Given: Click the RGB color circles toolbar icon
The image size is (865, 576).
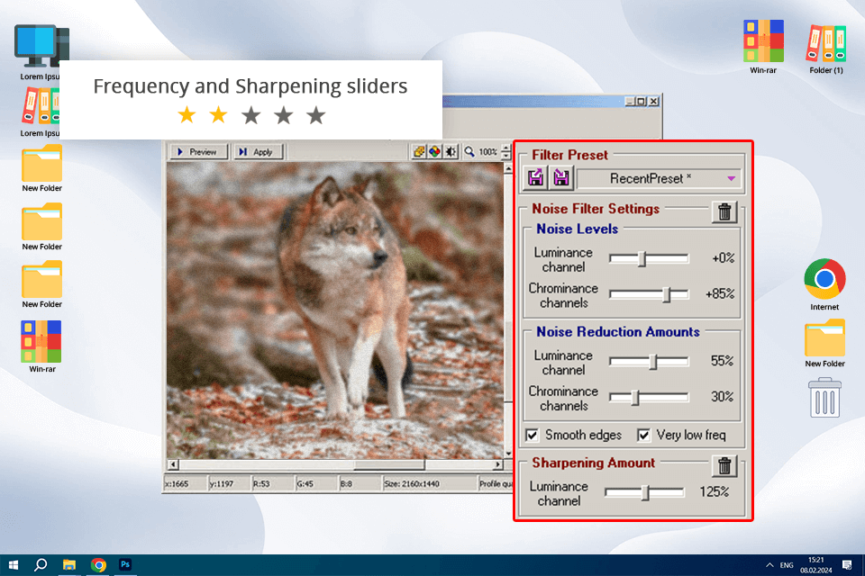Looking at the screenshot, I should pos(434,151).
